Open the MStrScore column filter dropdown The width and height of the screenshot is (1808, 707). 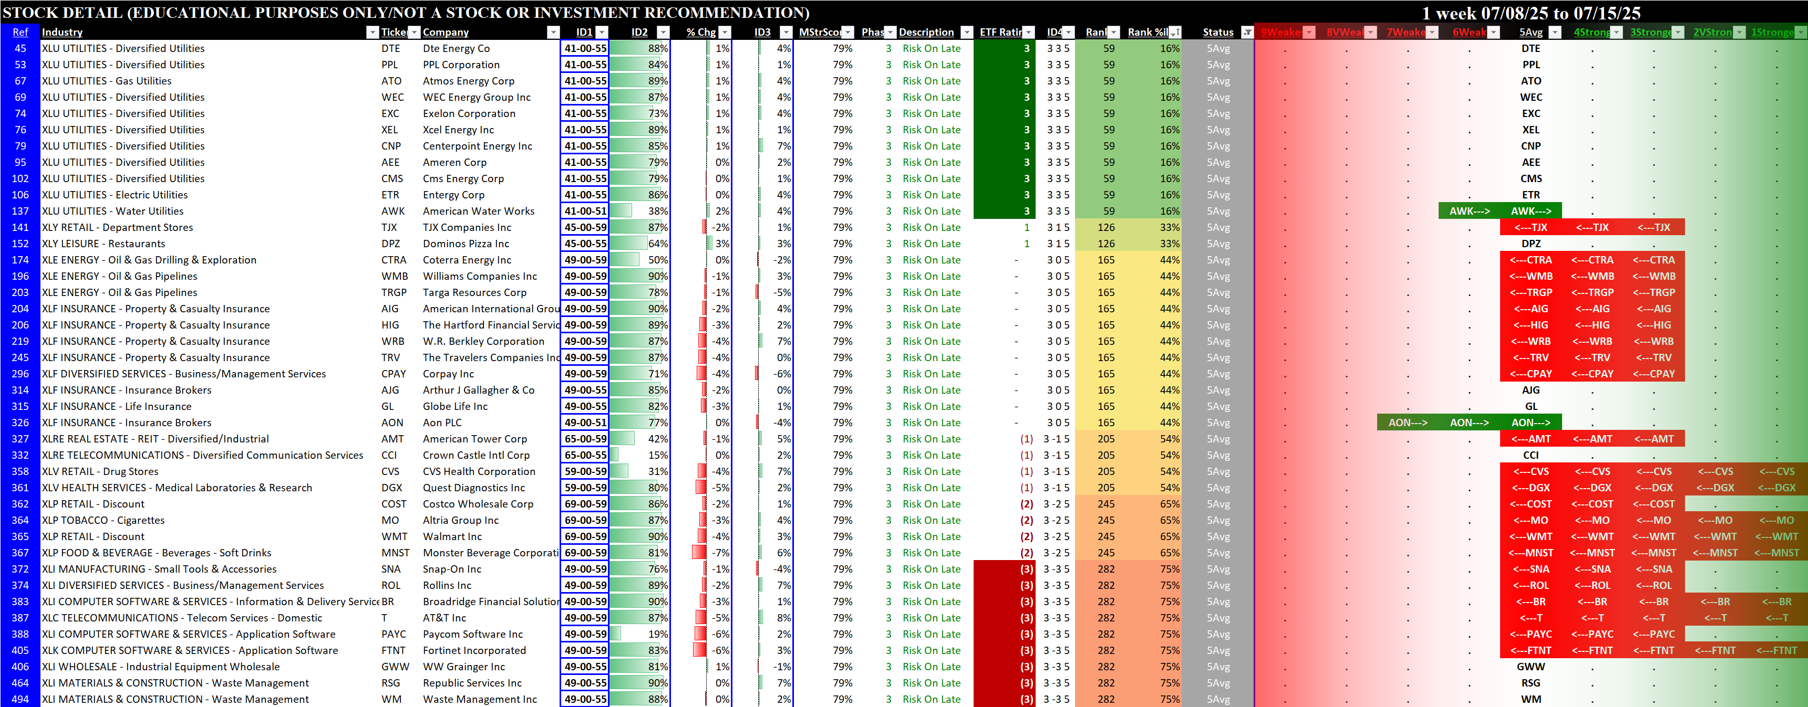point(848,32)
